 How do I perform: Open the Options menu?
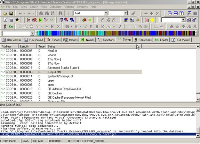(69, 7)
